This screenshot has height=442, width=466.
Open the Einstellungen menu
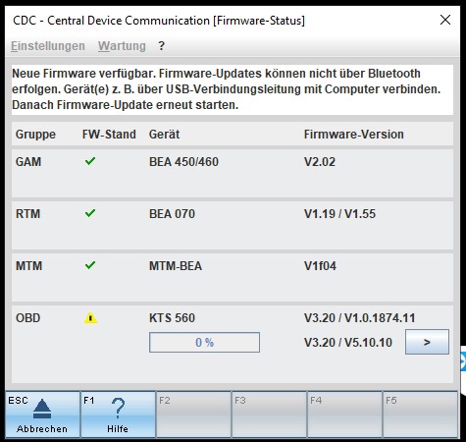pos(48,46)
